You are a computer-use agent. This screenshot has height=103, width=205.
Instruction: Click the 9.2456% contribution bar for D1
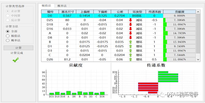[179, 46]
